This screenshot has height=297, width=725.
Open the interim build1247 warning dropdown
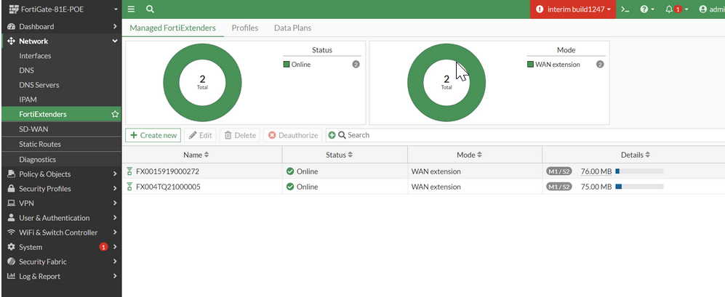tap(573, 9)
